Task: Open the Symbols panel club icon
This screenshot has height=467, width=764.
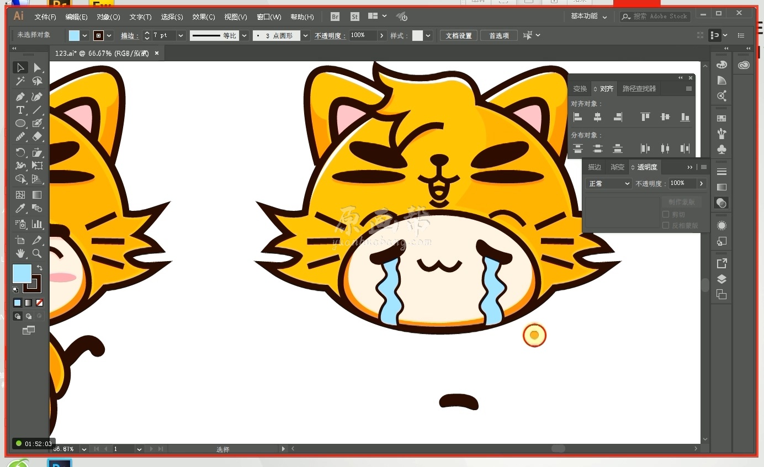Action: (x=721, y=149)
